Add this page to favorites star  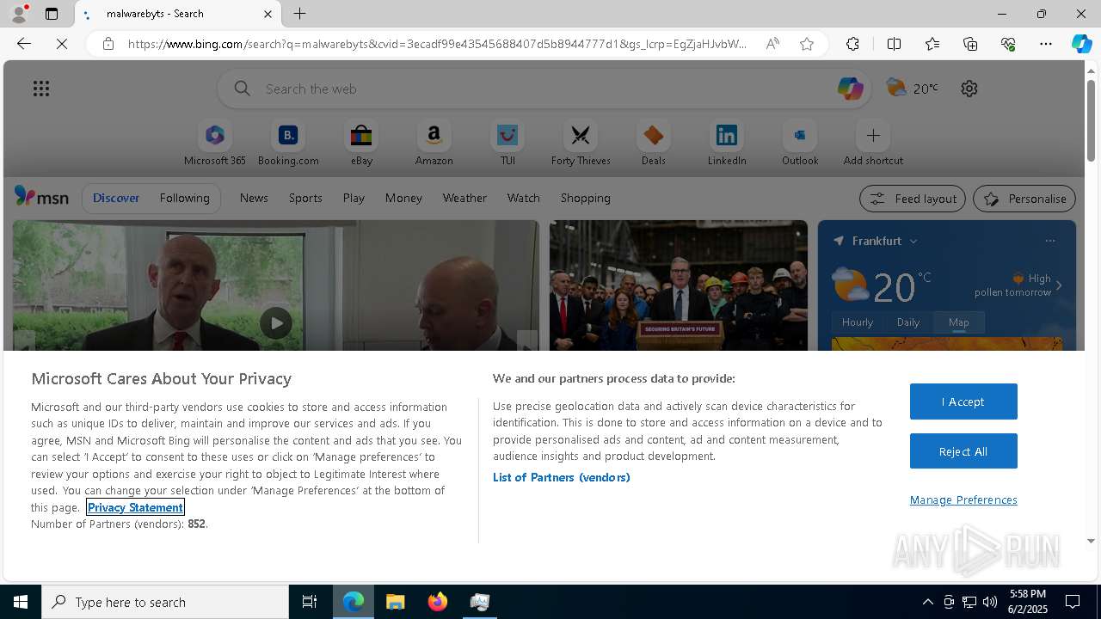pyautogui.click(x=807, y=44)
